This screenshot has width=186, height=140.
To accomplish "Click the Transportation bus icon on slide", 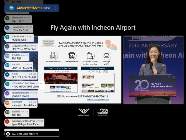I will click(x=72, y=55).
